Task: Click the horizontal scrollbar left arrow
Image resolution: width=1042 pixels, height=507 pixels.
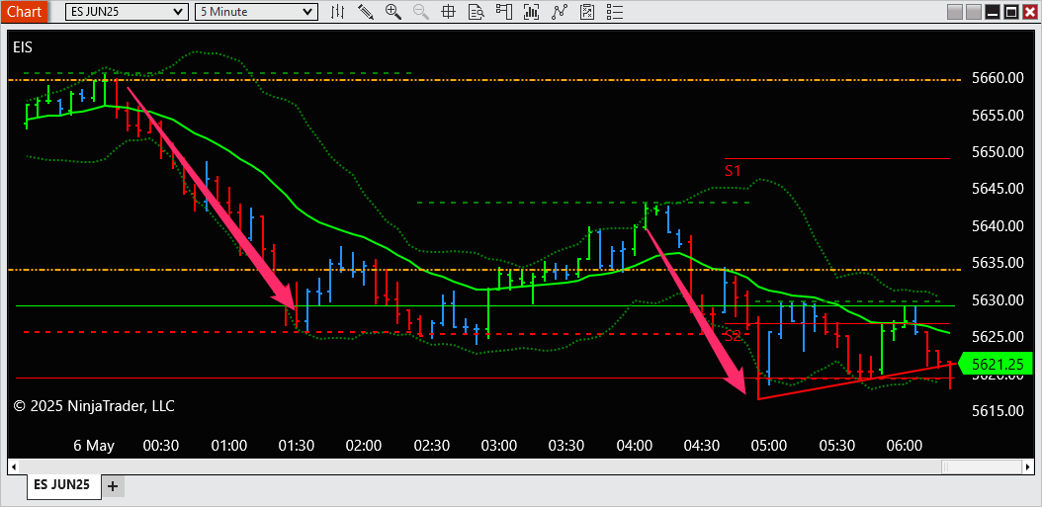Action: click(15, 467)
